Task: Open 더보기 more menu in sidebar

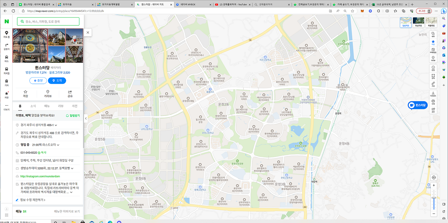Action: 6,107
